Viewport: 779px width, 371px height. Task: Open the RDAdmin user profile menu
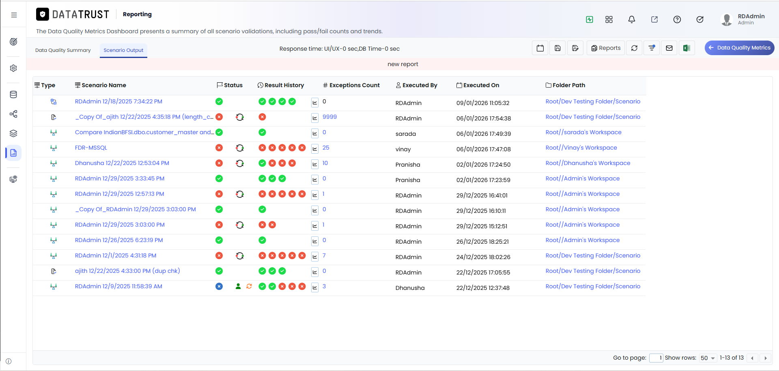(x=743, y=19)
